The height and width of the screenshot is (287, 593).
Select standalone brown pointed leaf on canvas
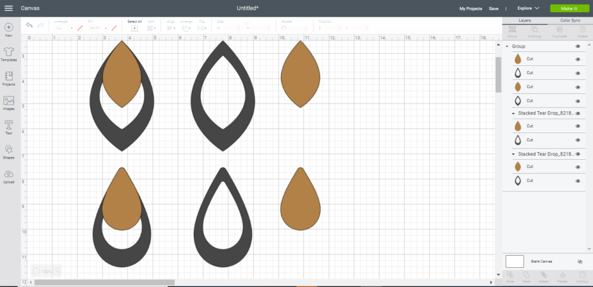(x=301, y=76)
